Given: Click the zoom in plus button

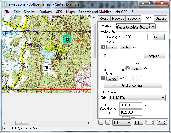Looking at the screenshot, I should pos(108,122).
